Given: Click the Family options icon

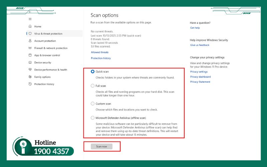Looking at the screenshot, I should pos(30,77).
